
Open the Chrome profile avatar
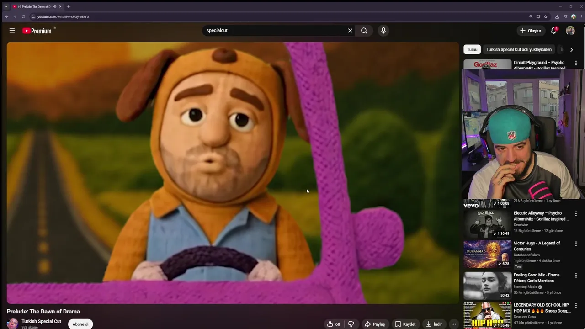coord(573,16)
